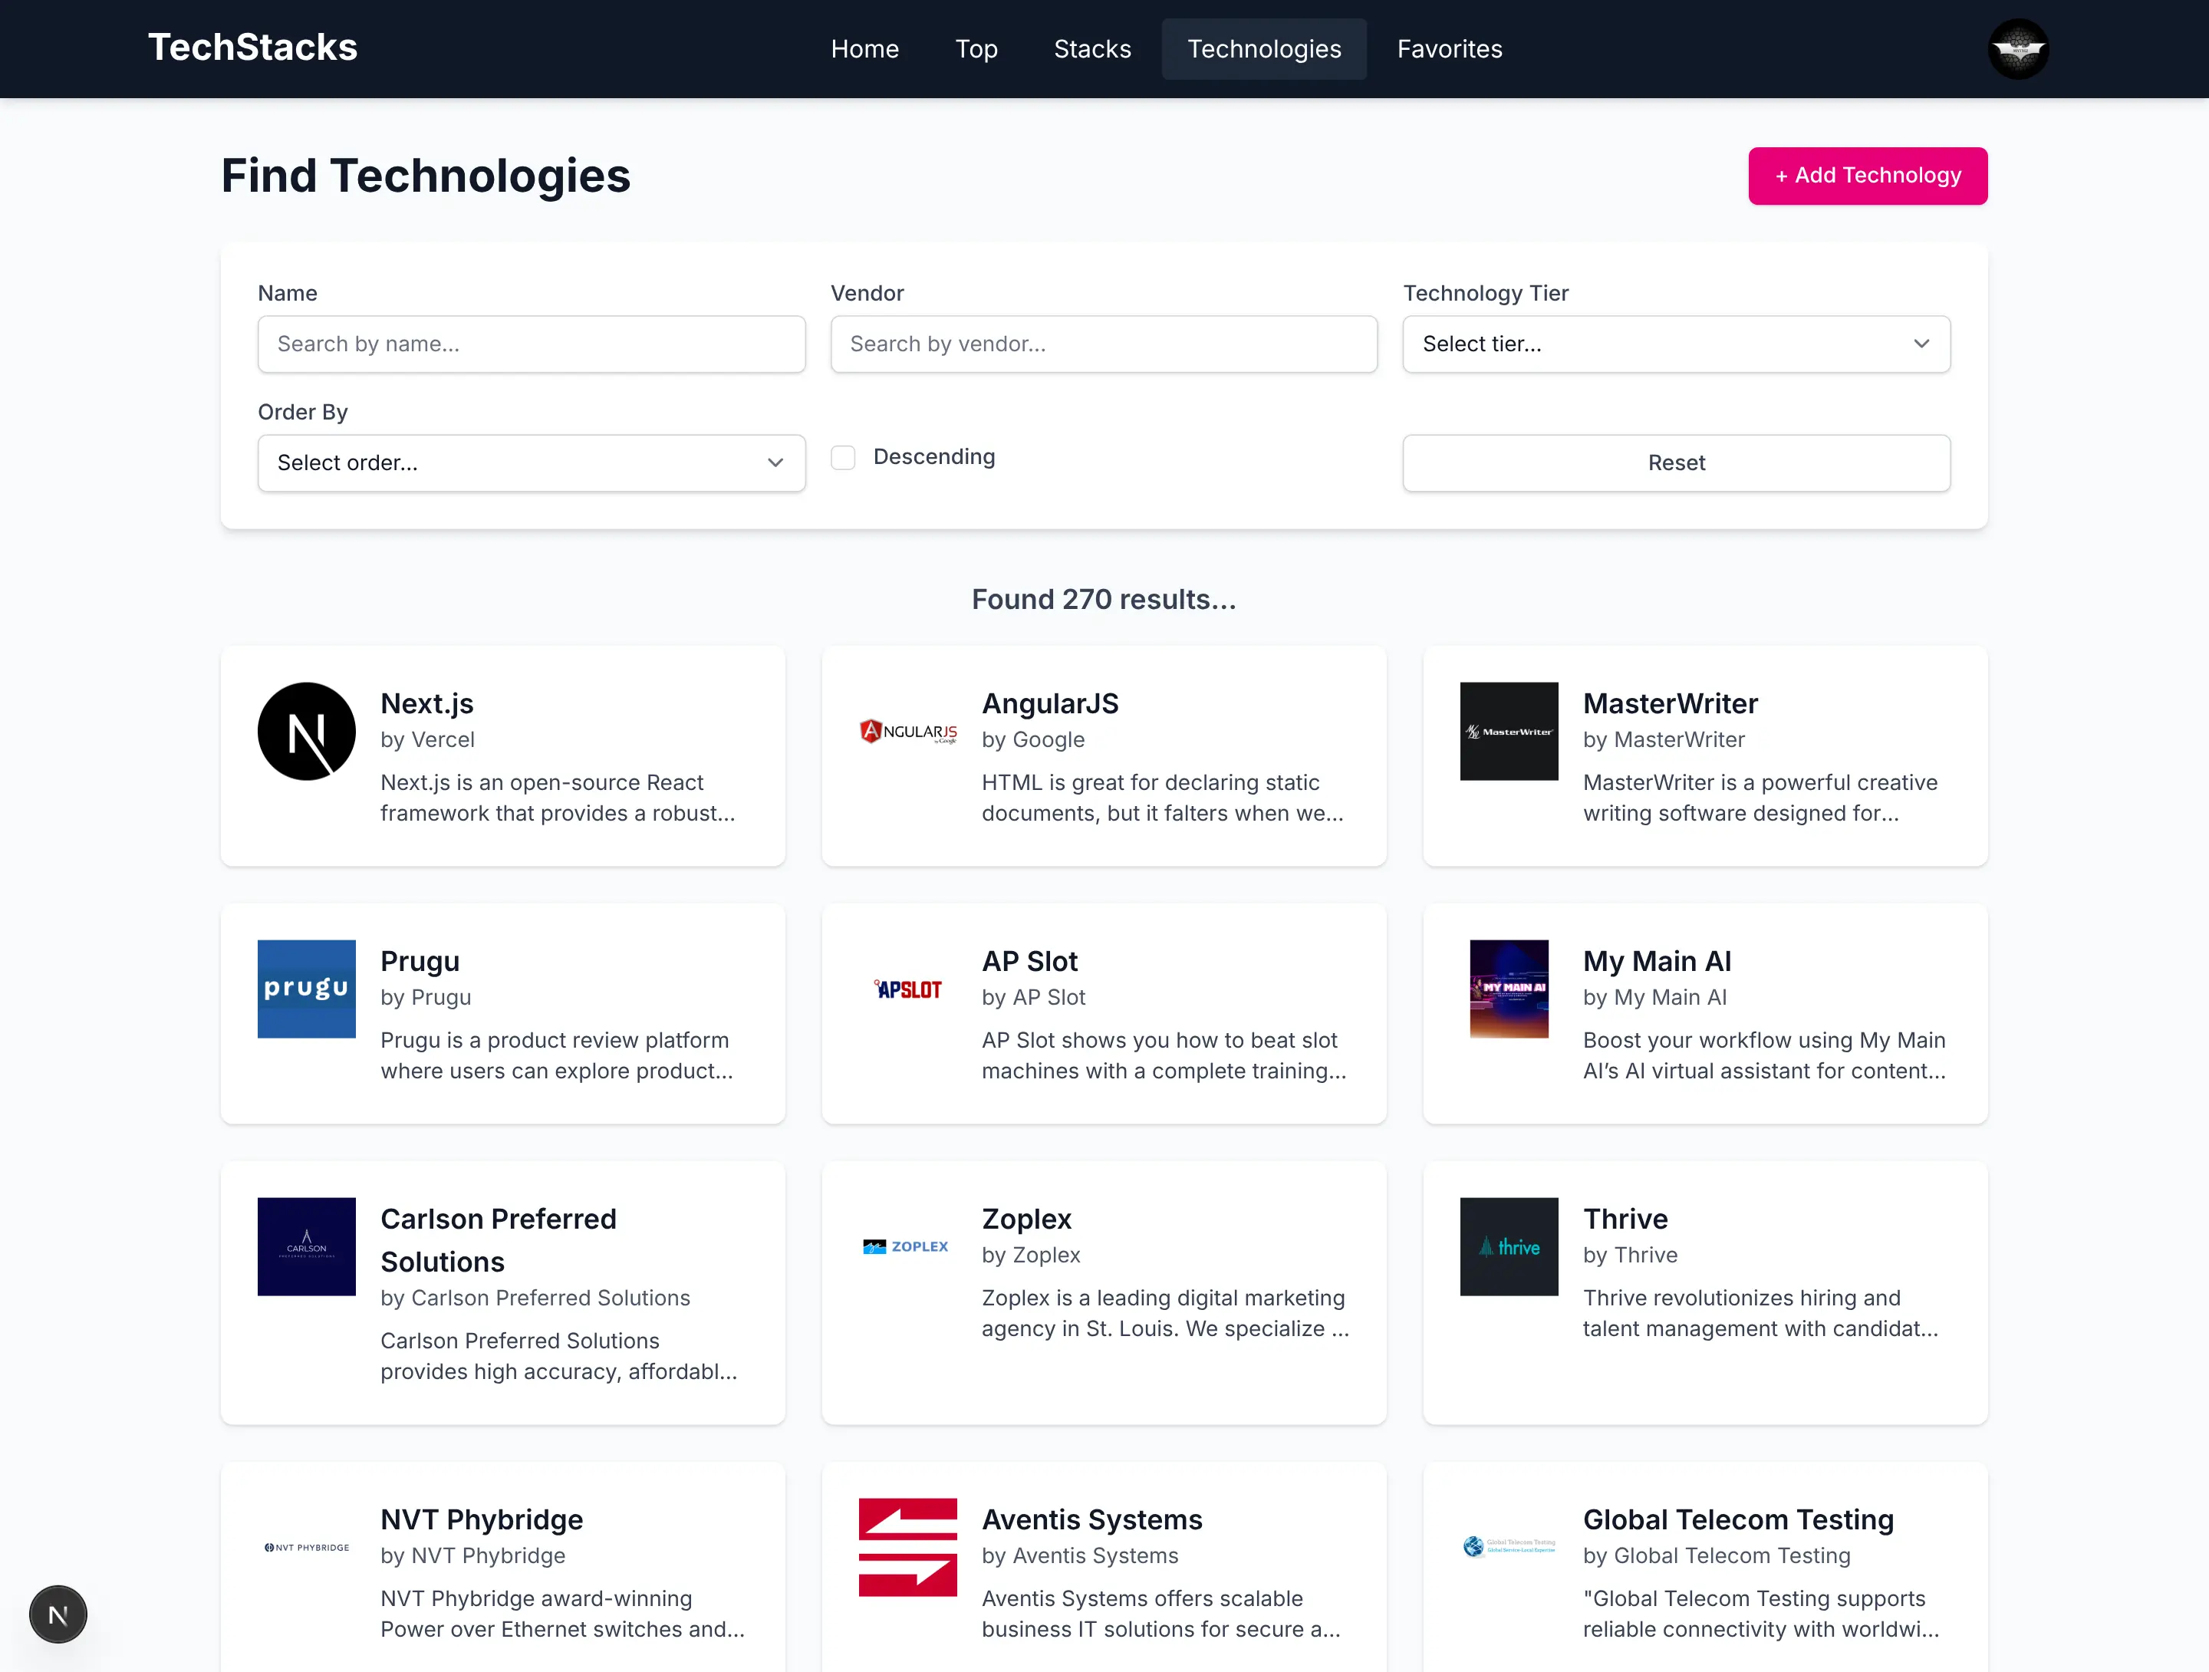Image resolution: width=2209 pixels, height=1672 pixels.
Task: Switch to the Top nav item
Action: (x=976, y=49)
